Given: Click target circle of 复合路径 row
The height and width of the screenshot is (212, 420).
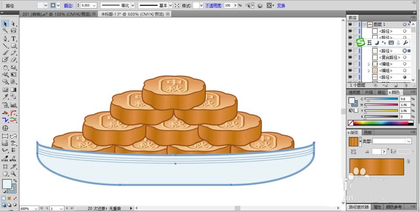Looking at the screenshot, I should [x=405, y=58].
